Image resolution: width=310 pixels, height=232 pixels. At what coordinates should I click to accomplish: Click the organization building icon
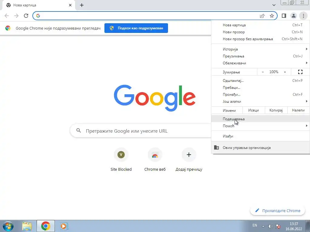[216, 147]
